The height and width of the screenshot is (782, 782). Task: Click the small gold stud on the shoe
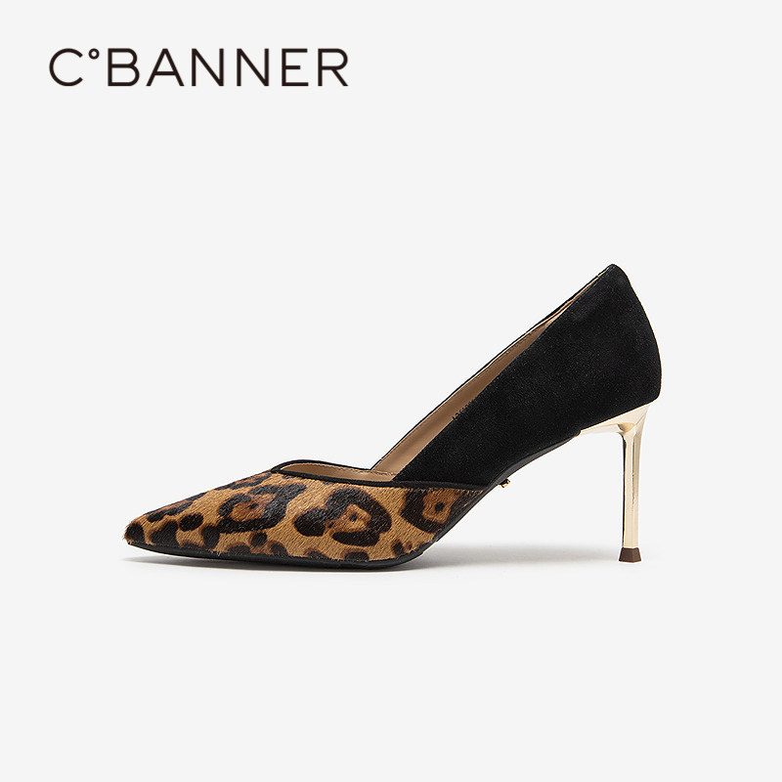click(505, 482)
